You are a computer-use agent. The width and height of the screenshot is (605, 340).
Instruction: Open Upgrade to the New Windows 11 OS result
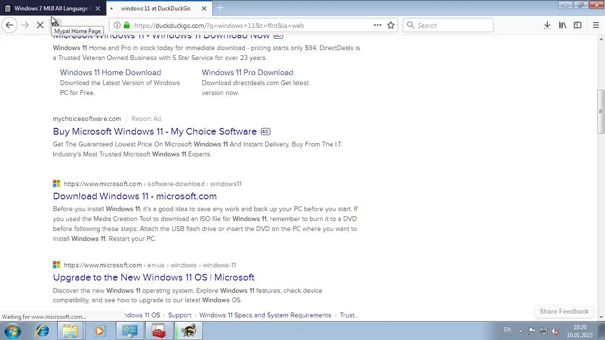point(154,277)
